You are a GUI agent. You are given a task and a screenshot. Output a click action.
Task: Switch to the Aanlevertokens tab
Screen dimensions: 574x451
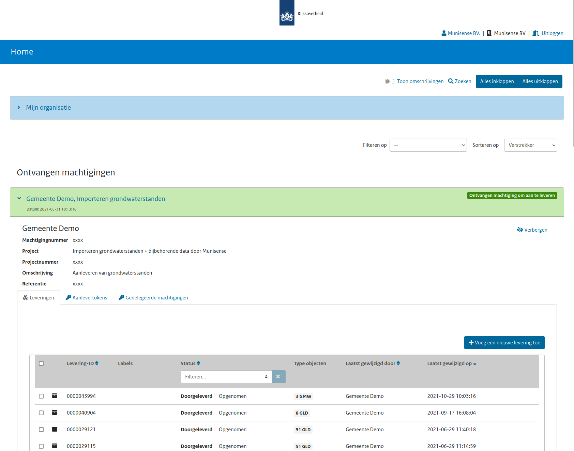pyautogui.click(x=86, y=298)
